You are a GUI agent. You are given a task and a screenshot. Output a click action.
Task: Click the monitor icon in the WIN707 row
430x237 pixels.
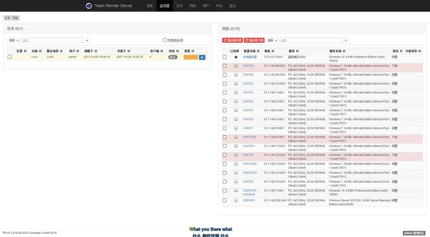pos(236,128)
